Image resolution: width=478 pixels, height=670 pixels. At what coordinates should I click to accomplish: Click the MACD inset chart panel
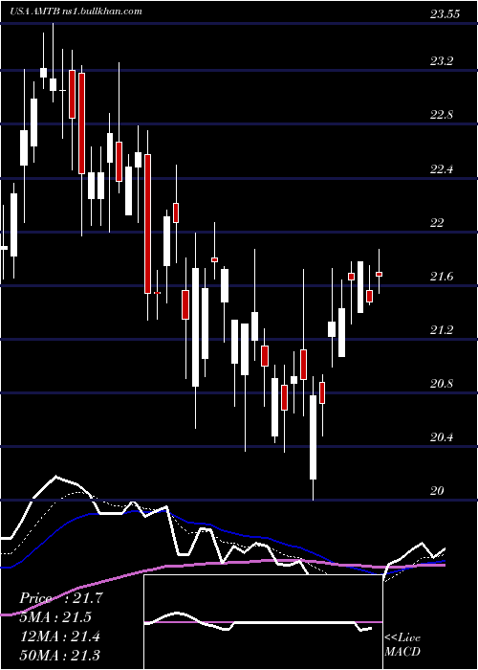click(263, 622)
